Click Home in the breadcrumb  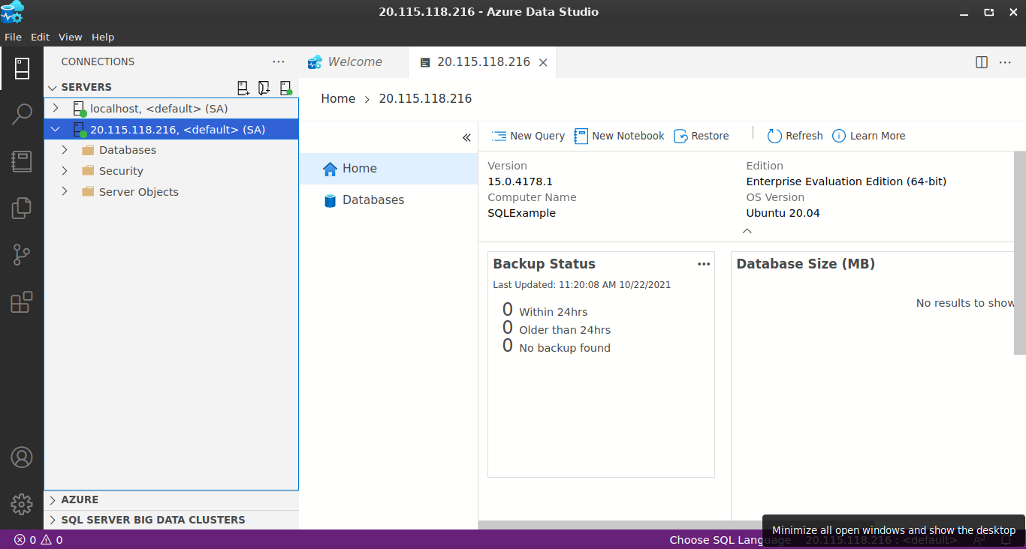[x=338, y=98]
